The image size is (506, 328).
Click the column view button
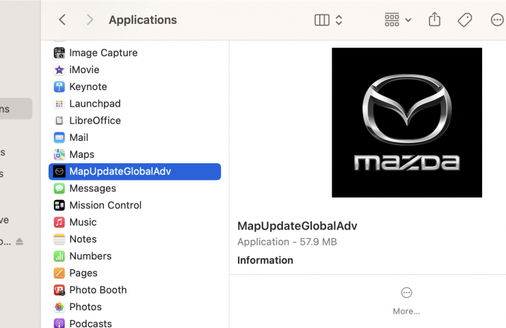(x=321, y=20)
